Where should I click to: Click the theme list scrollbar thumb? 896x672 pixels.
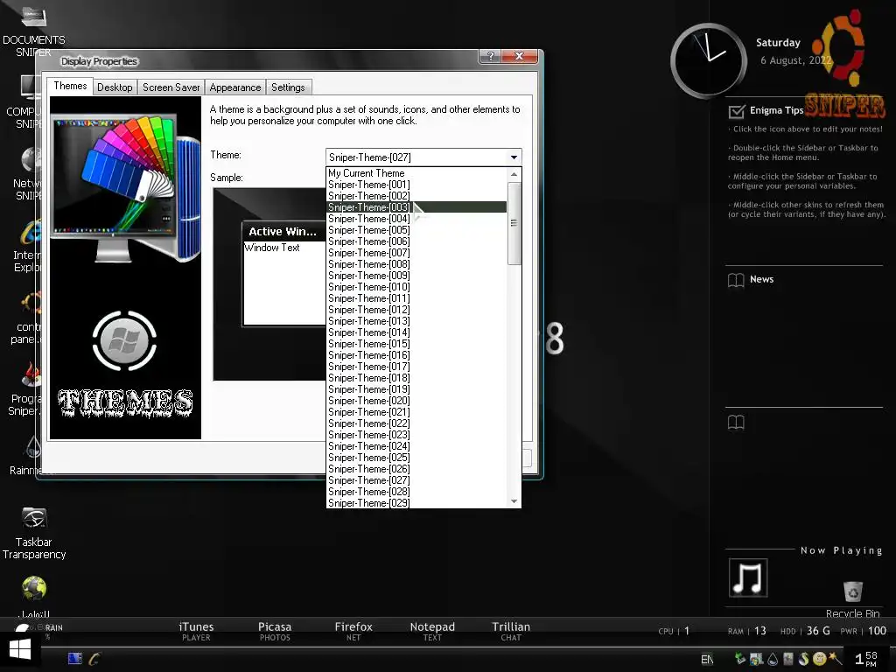coord(514,223)
